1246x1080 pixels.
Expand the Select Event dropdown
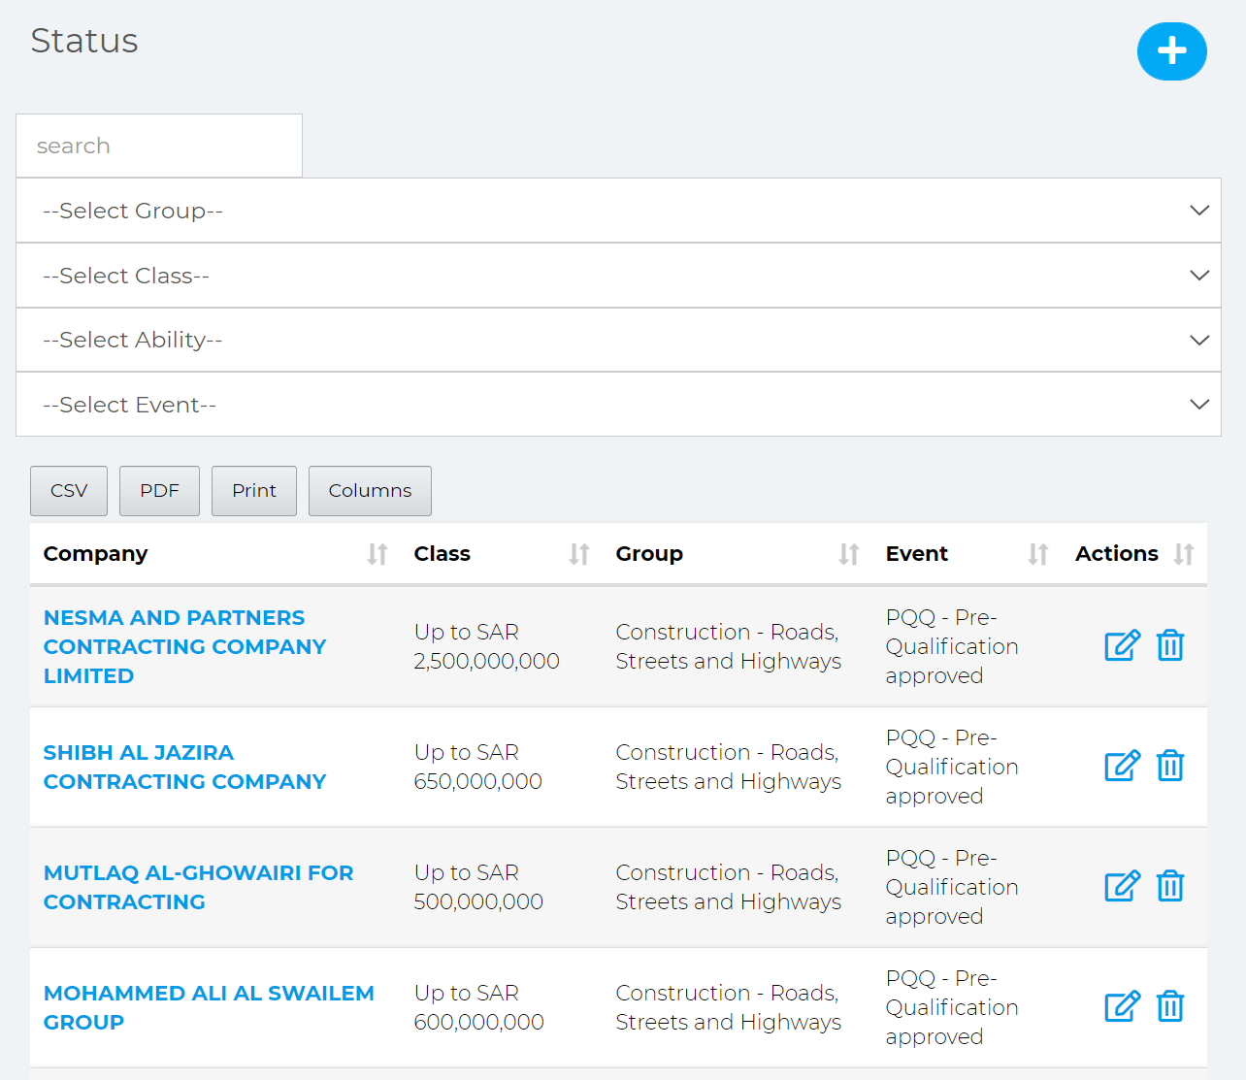tap(618, 405)
